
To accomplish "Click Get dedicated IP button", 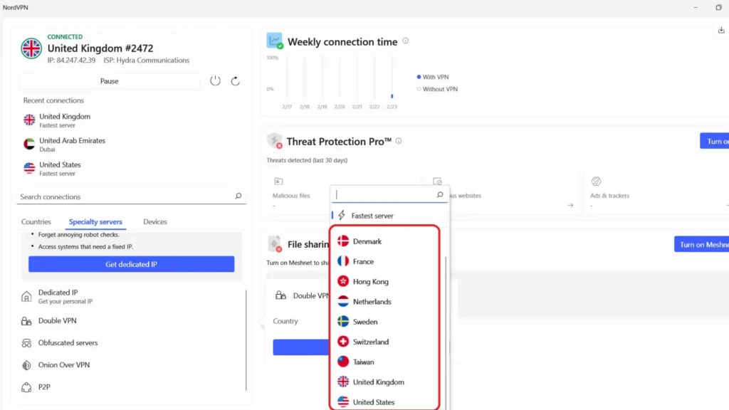I will [x=131, y=264].
